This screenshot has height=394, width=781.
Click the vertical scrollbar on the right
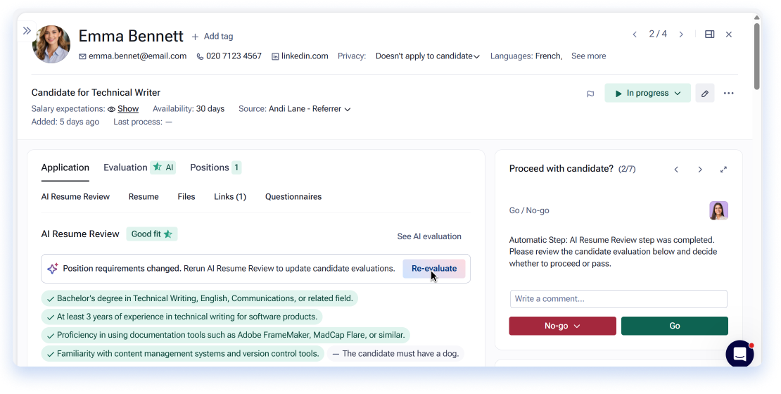coord(756,56)
